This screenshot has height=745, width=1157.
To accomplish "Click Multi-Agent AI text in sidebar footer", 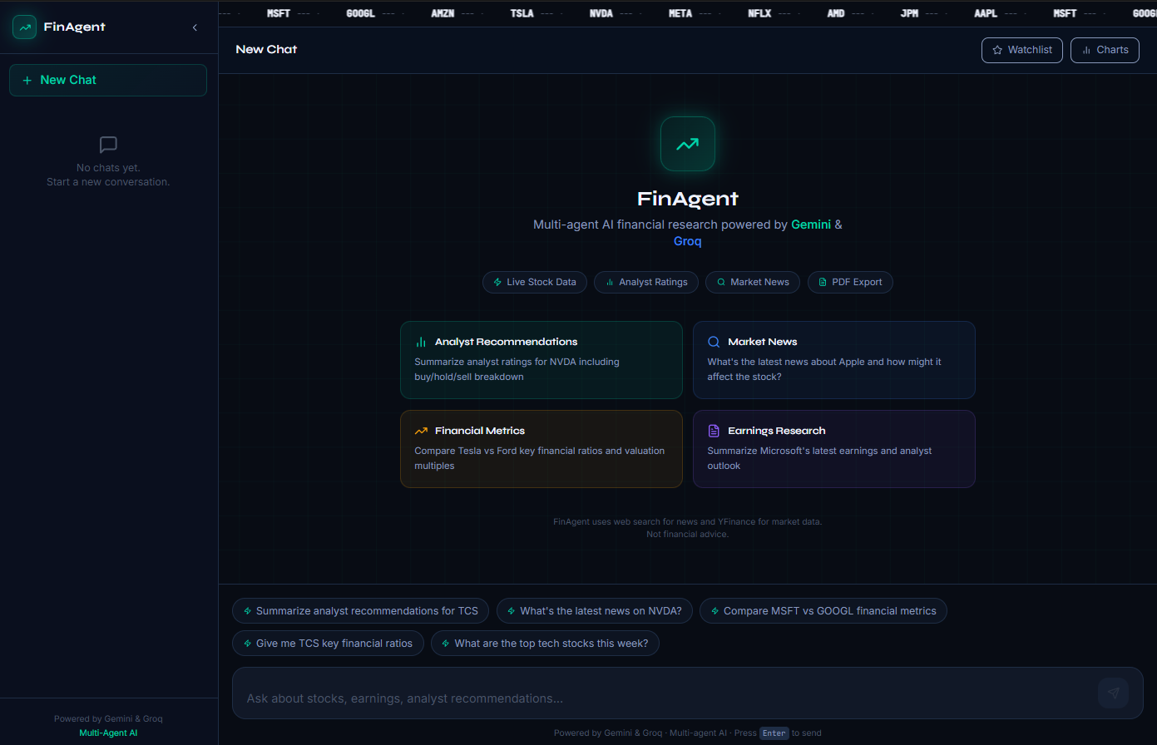I will [x=108, y=733].
